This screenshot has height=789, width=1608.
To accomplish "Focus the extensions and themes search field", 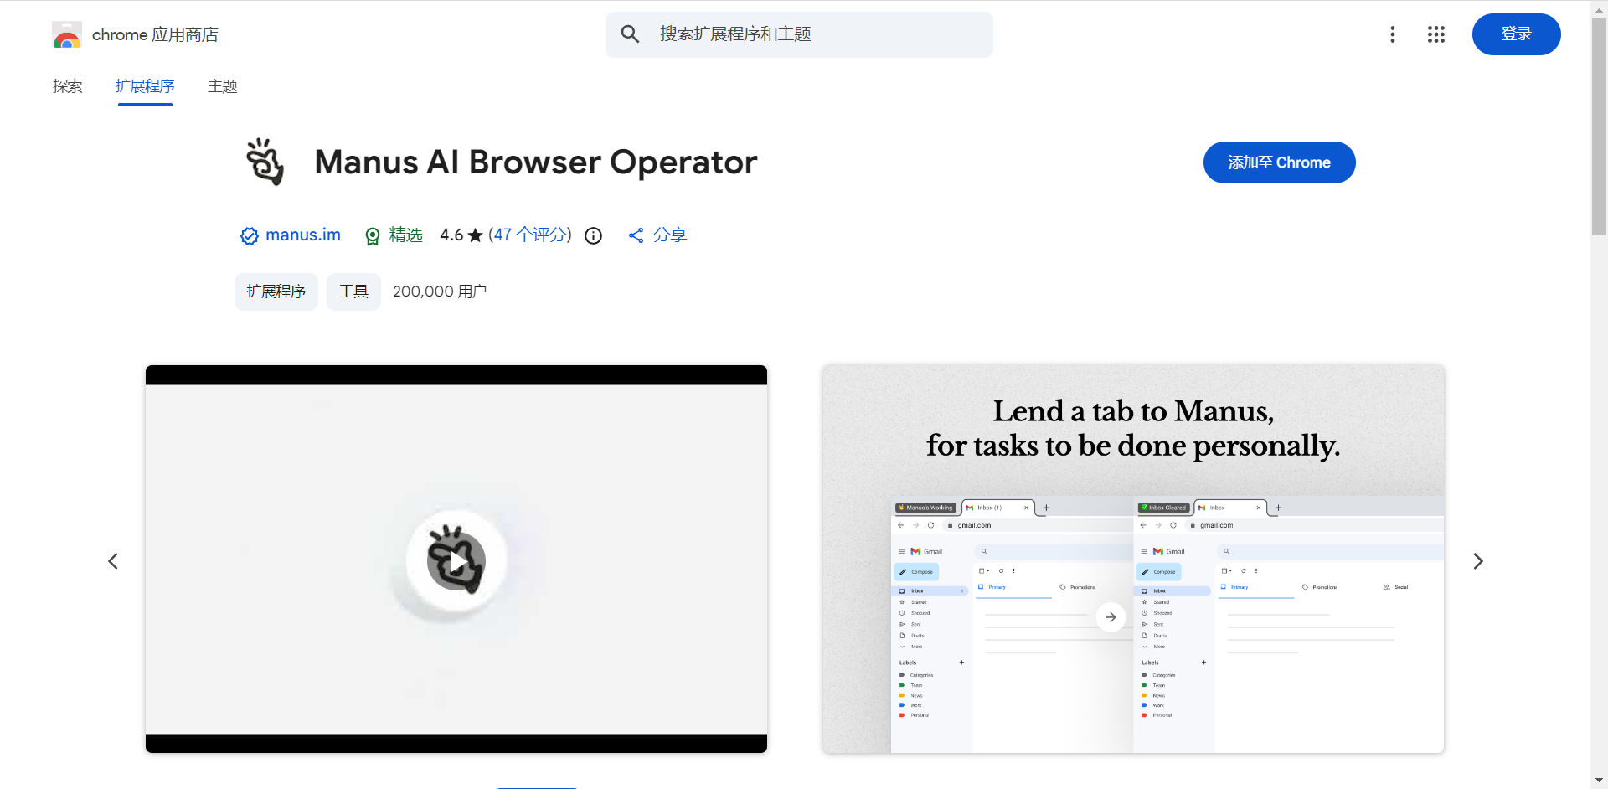I will [x=812, y=34].
